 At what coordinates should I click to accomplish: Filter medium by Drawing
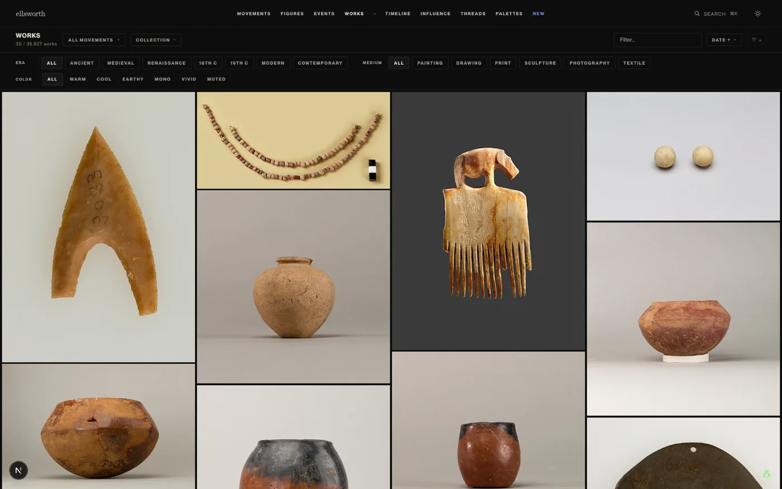pyautogui.click(x=469, y=63)
